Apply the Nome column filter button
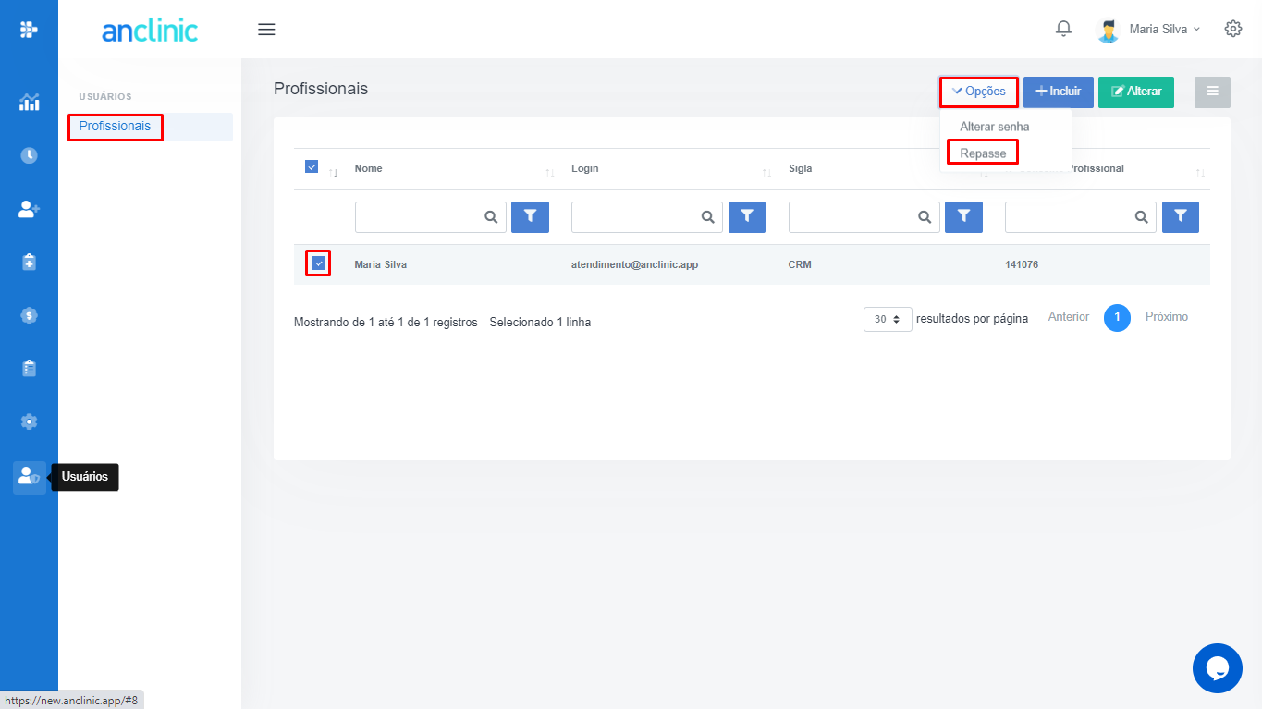Viewport: 1262px width, 709px height. [530, 216]
